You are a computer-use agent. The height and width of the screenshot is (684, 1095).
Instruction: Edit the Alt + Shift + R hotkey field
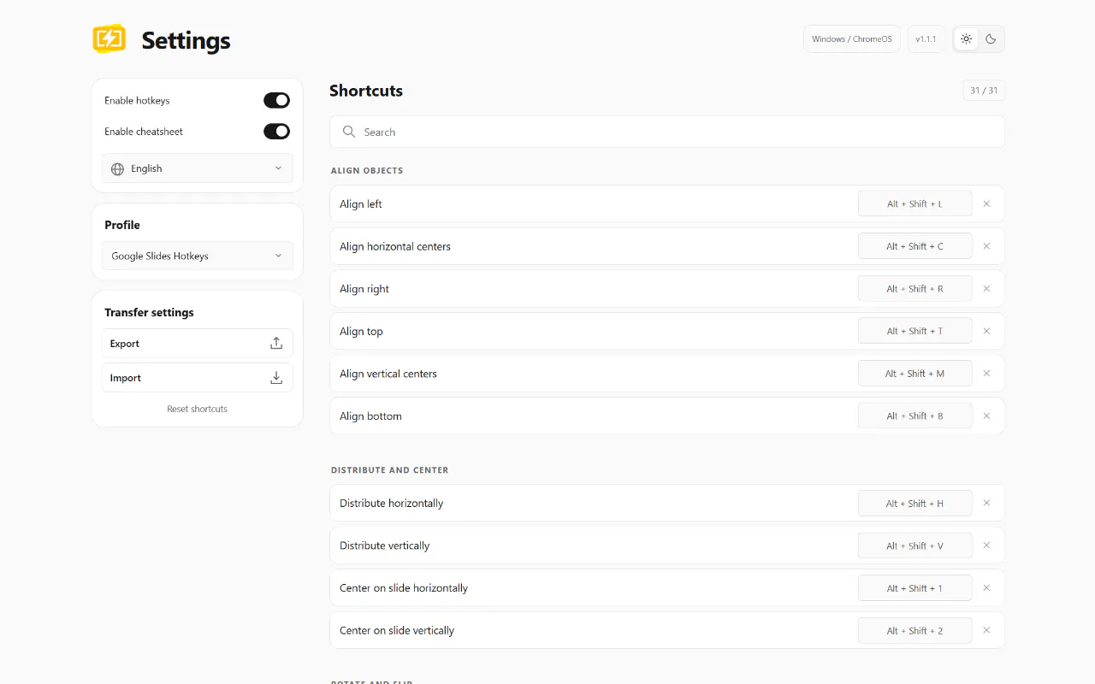point(915,289)
